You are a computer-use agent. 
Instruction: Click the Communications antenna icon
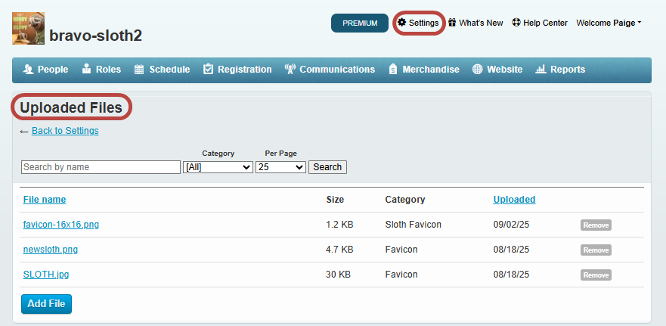[x=290, y=70]
